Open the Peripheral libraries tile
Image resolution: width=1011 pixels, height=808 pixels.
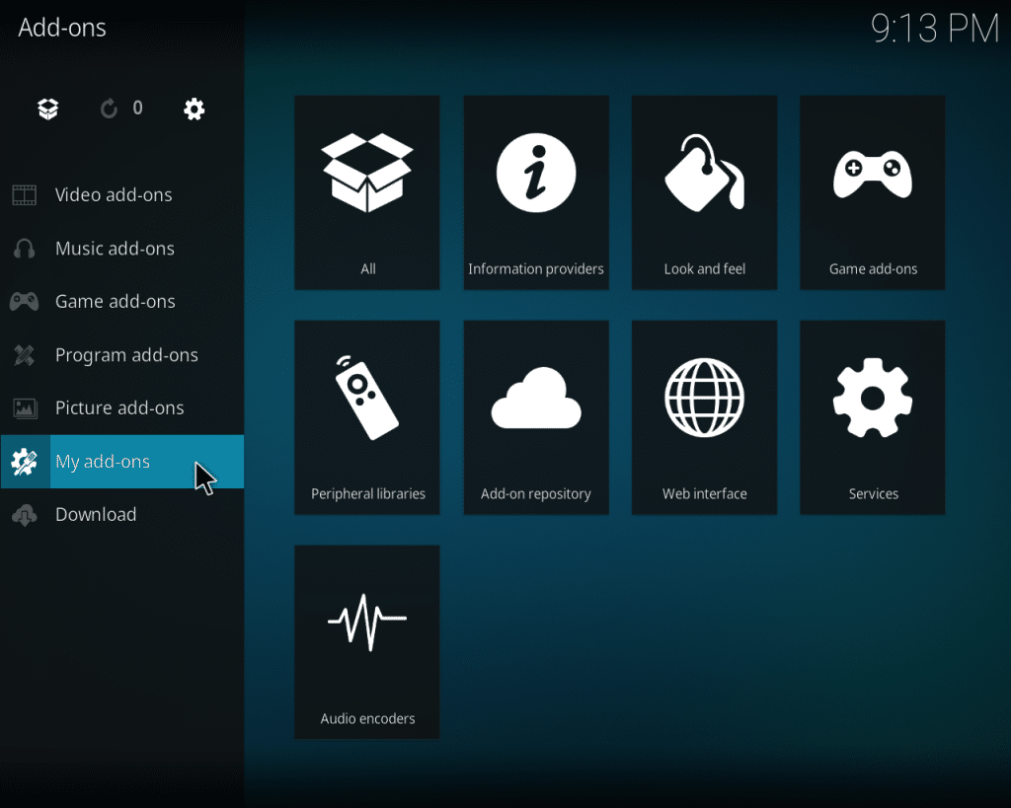point(367,417)
